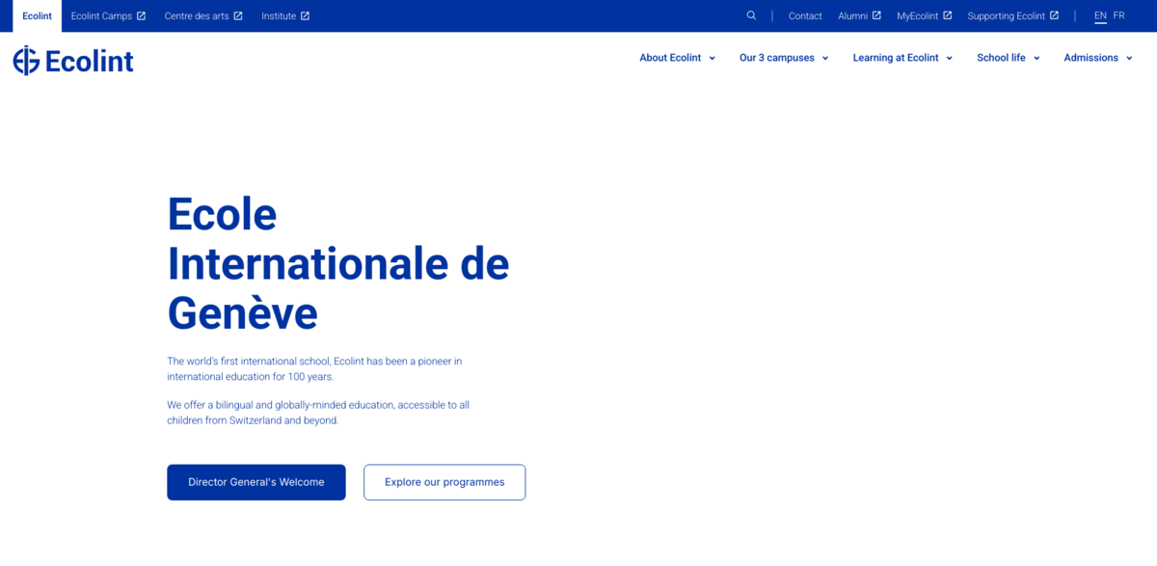Open the Contact page link

click(805, 15)
